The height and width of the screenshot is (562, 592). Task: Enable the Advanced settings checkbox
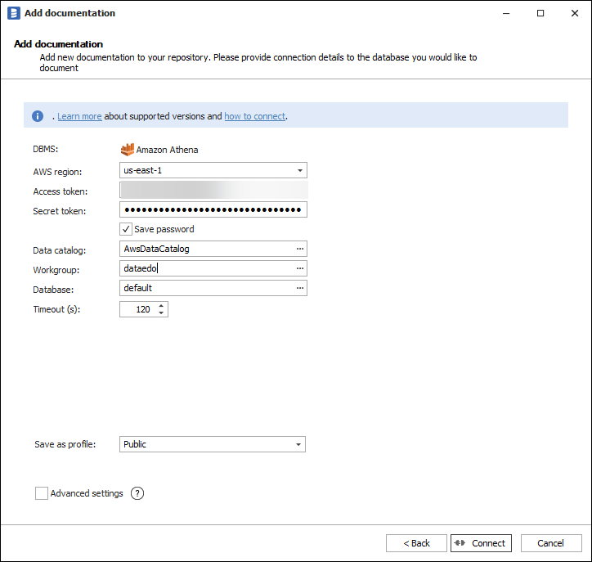[x=42, y=493]
